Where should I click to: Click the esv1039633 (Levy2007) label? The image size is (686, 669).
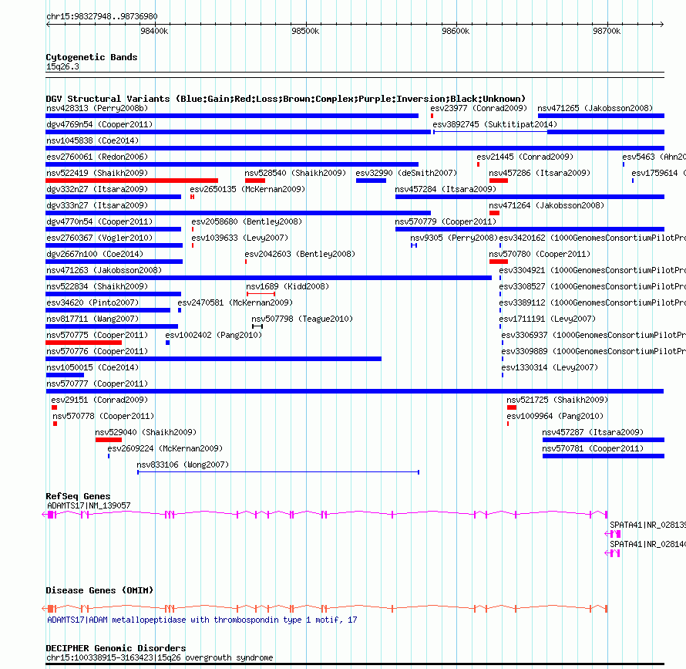(240, 238)
